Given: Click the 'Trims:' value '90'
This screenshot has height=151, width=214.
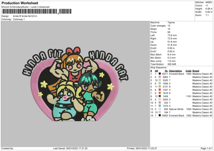Looking at the screenshot, I should 169,32.
